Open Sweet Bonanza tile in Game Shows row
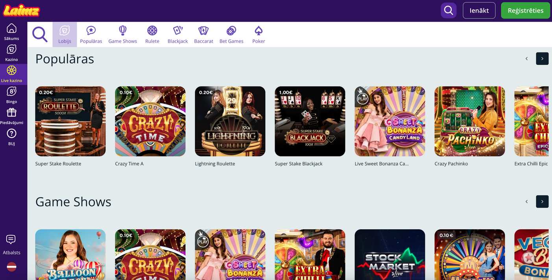This screenshot has width=552, height=280. [230, 254]
